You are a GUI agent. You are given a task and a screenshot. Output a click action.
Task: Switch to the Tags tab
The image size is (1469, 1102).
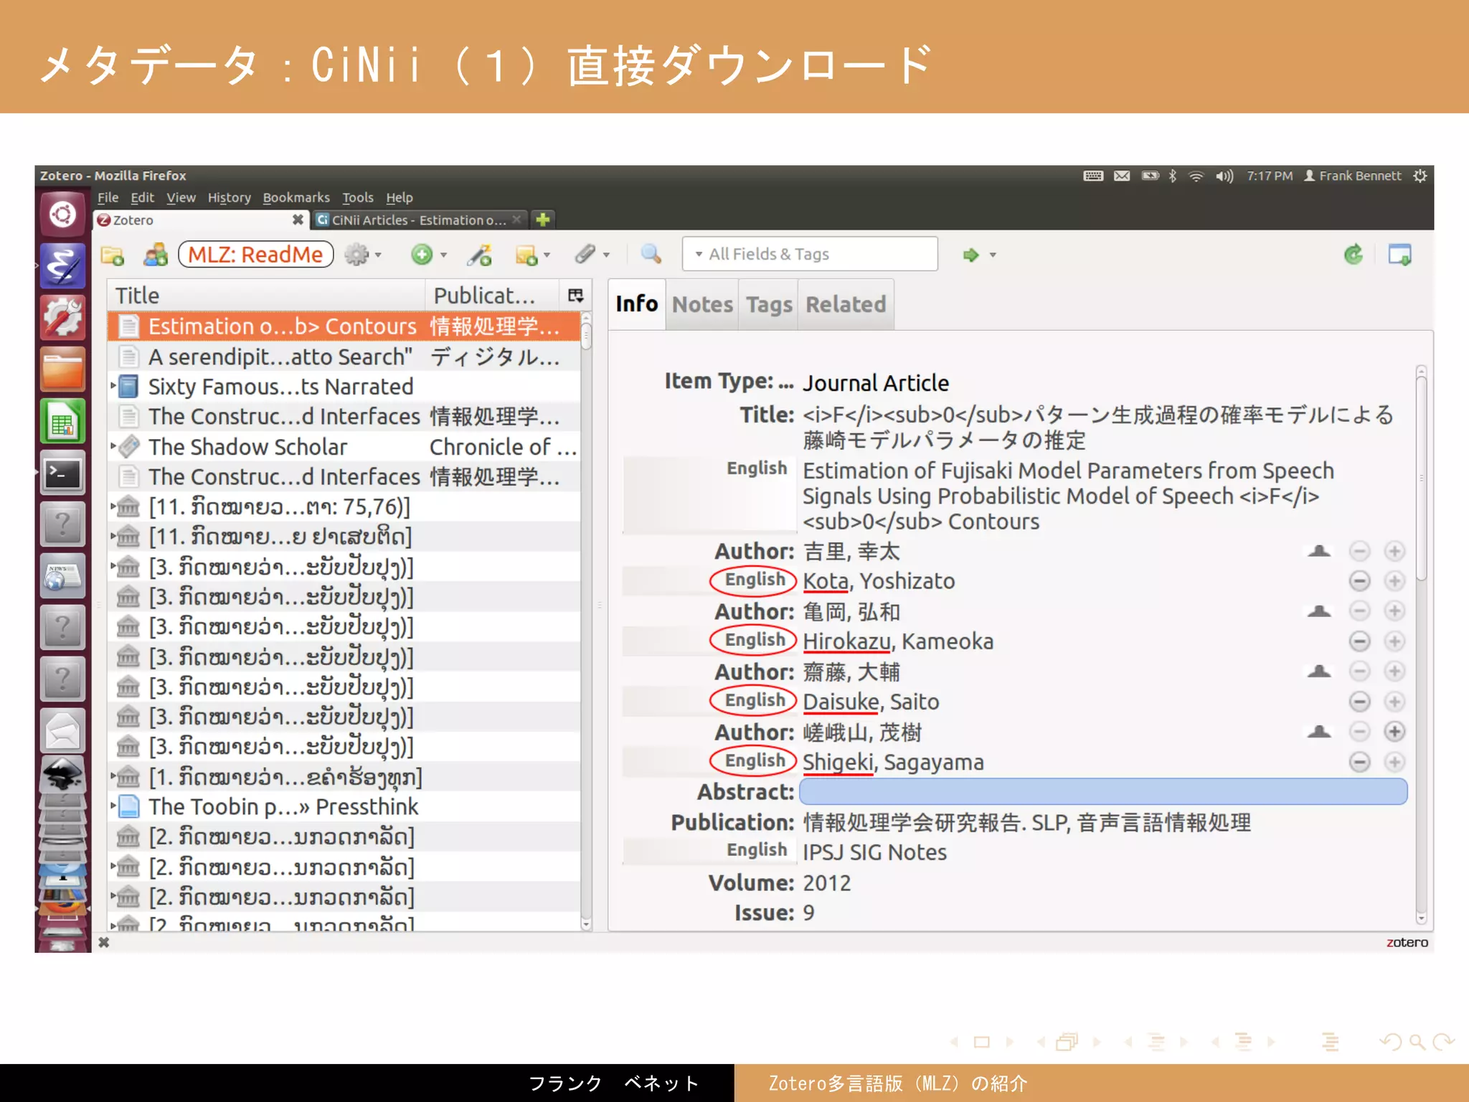pyautogui.click(x=769, y=305)
